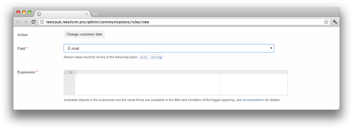Open the documentation link
The image size is (353, 129).
pos(253,100)
